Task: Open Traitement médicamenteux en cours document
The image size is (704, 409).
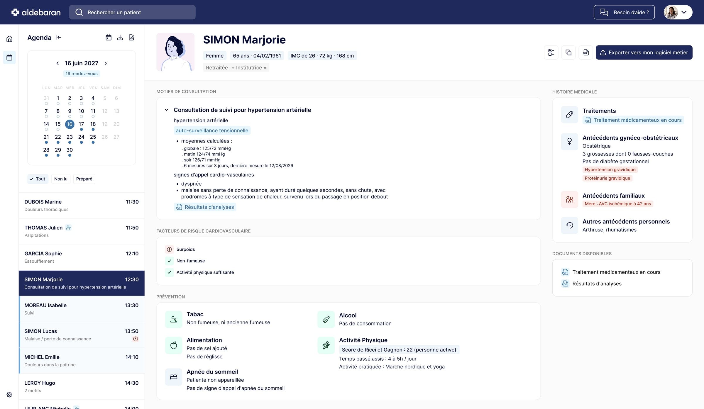Action: point(611,272)
